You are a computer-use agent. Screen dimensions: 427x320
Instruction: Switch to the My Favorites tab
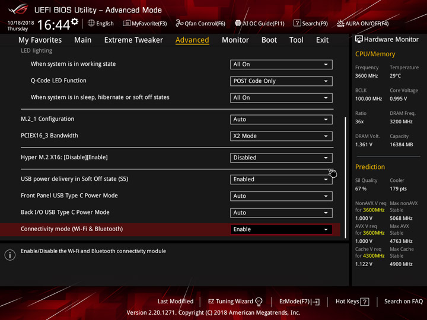40,40
